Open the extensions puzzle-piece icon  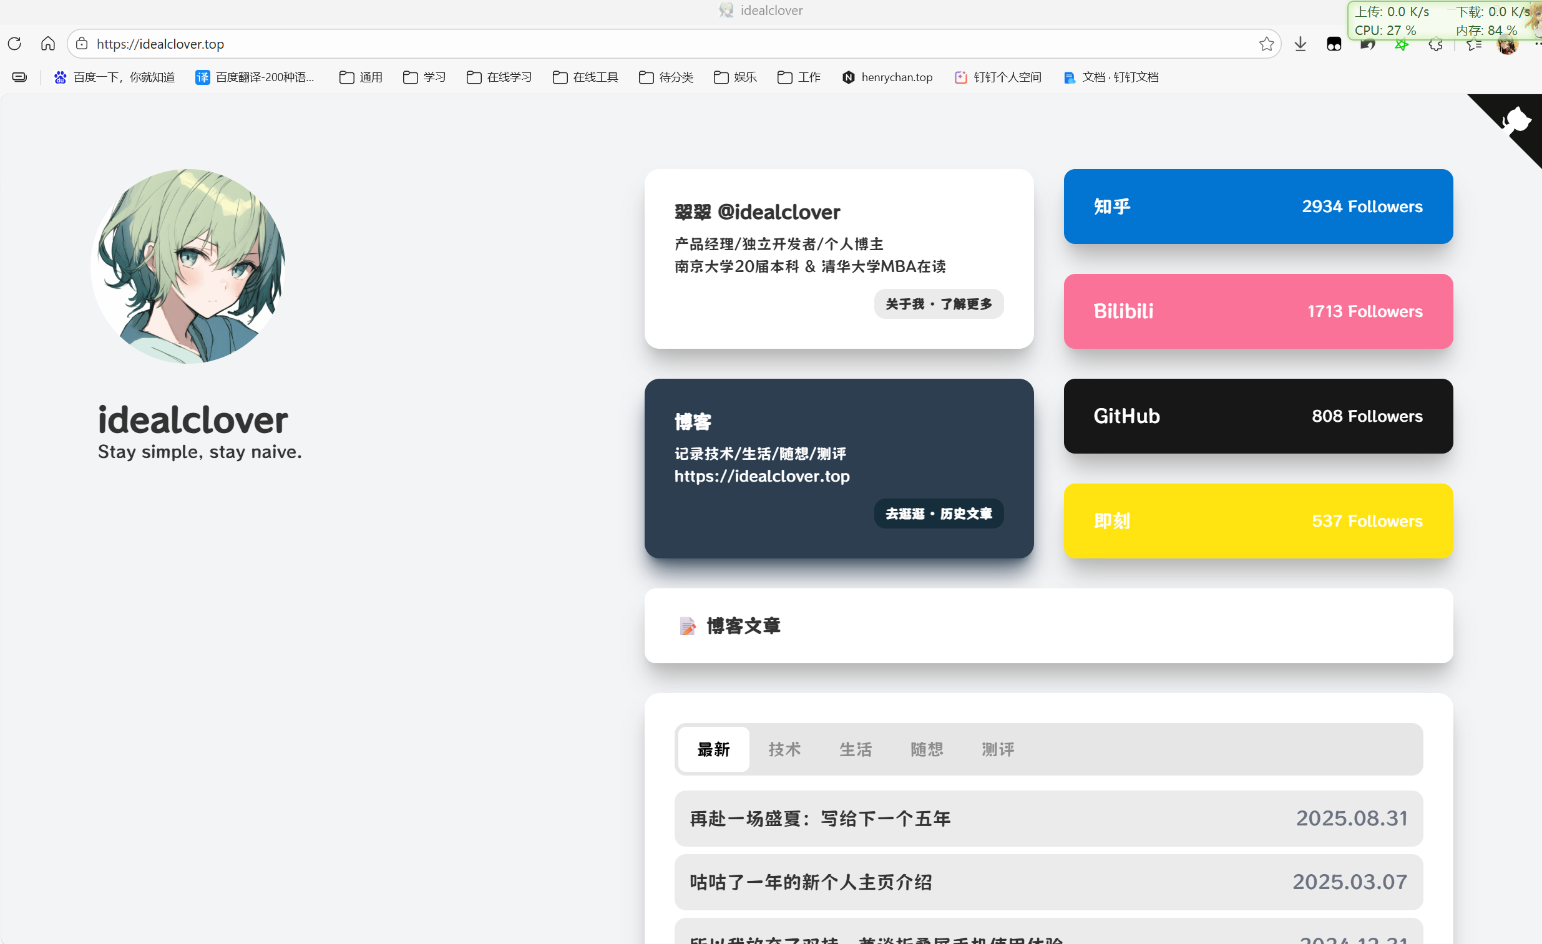(x=1436, y=45)
